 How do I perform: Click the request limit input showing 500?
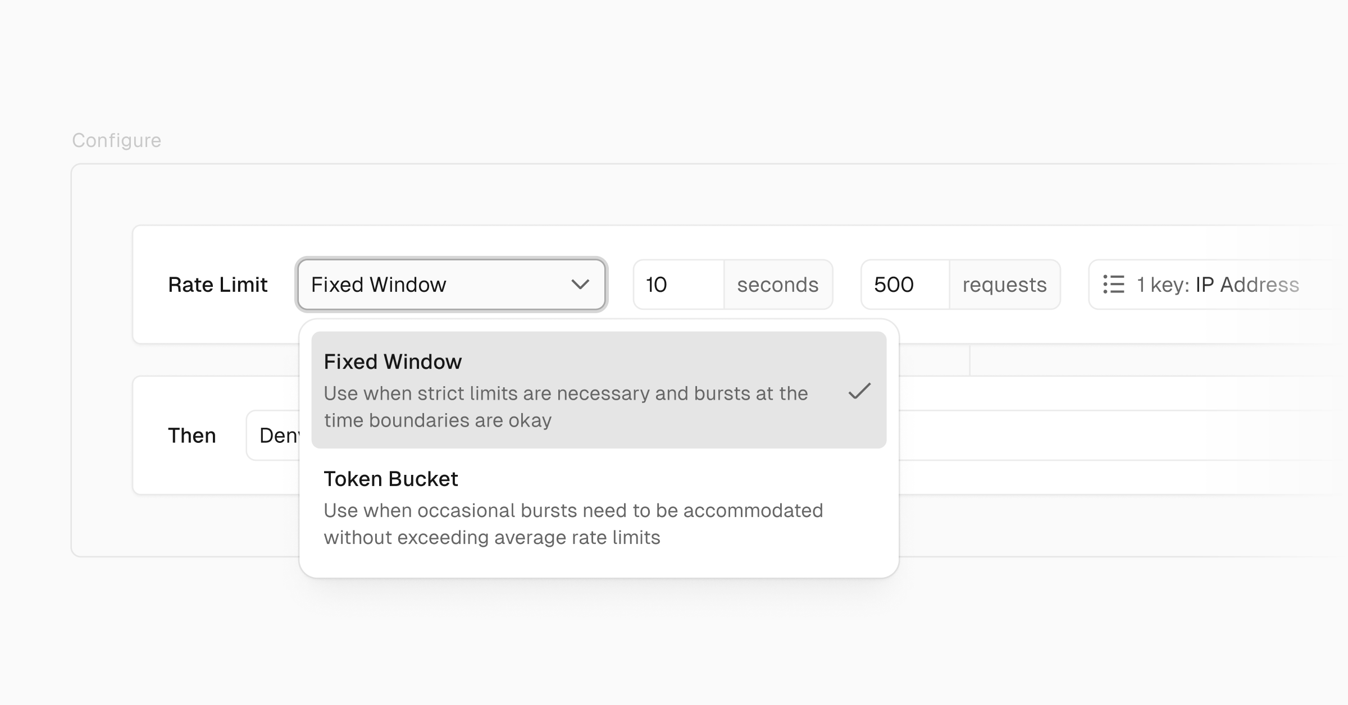point(903,285)
